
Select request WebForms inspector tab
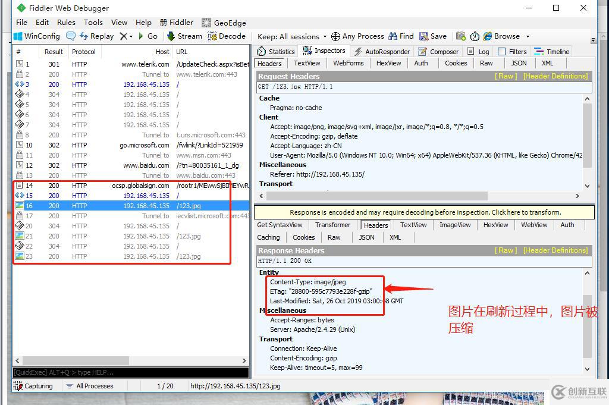pos(349,63)
